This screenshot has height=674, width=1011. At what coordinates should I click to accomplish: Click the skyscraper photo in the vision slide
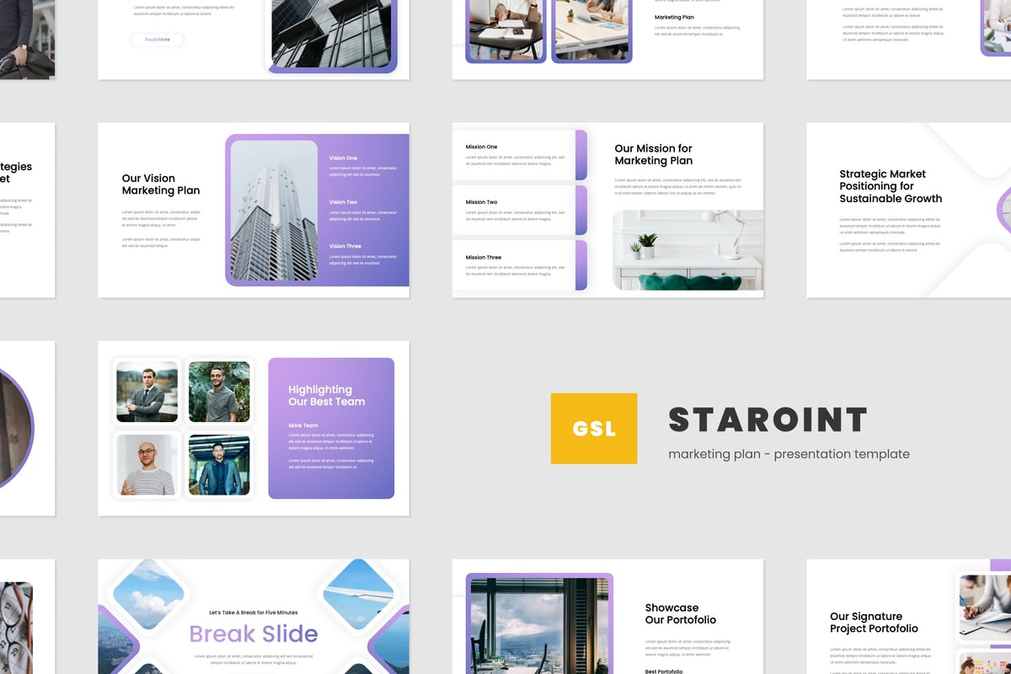pos(274,211)
